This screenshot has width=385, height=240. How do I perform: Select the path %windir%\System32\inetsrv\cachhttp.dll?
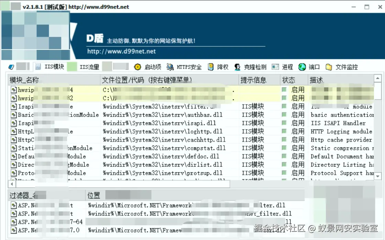pyautogui.click(x=164, y=140)
